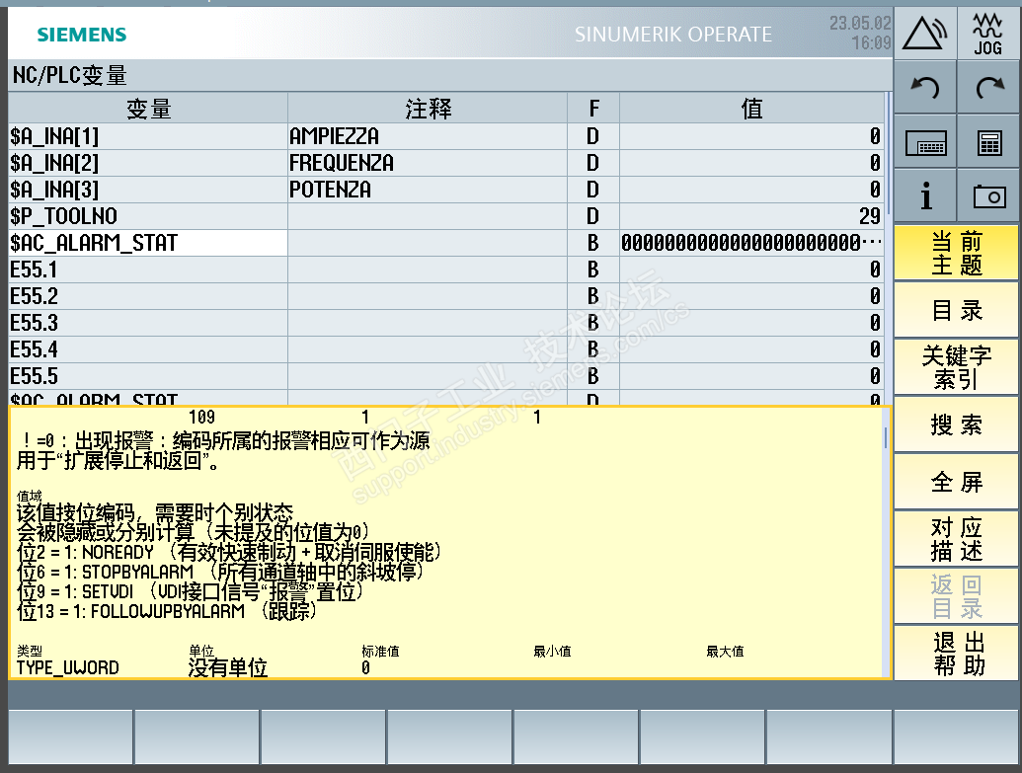Click the help panel scrollbar
The height and width of the screenshot is (773, 1022).
885,541
